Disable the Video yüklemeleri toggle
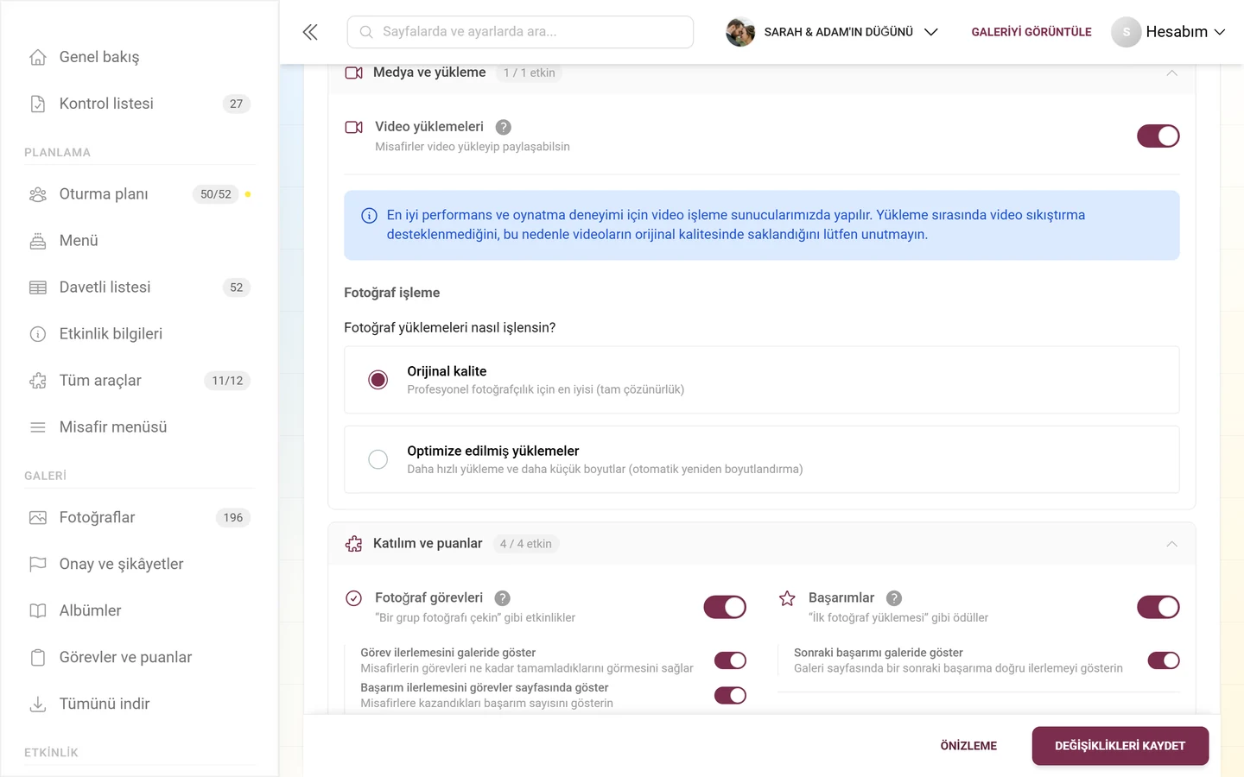This screenshot has width=1244, height=777. click(x=1158, y=136)
